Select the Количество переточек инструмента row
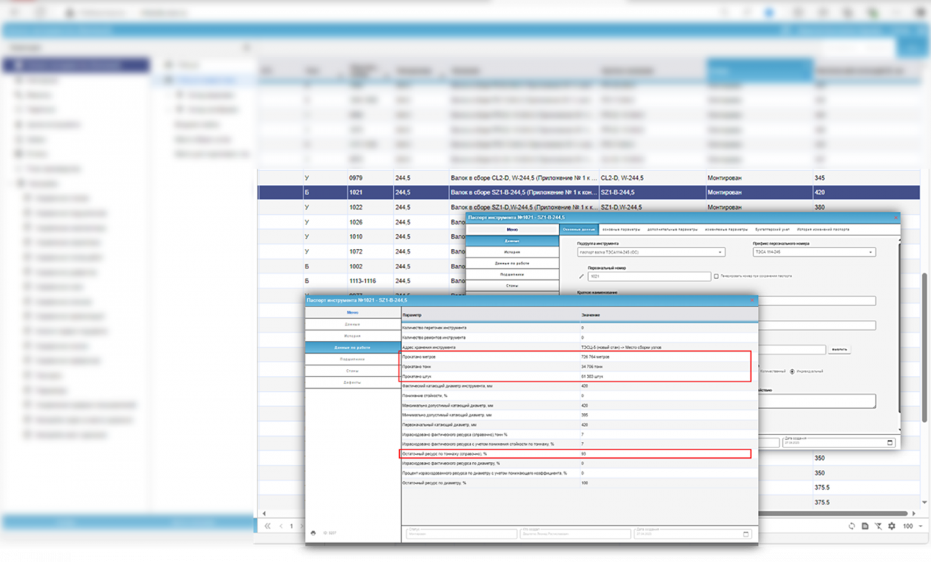931x562 pixels. click(x=579, y=328)
